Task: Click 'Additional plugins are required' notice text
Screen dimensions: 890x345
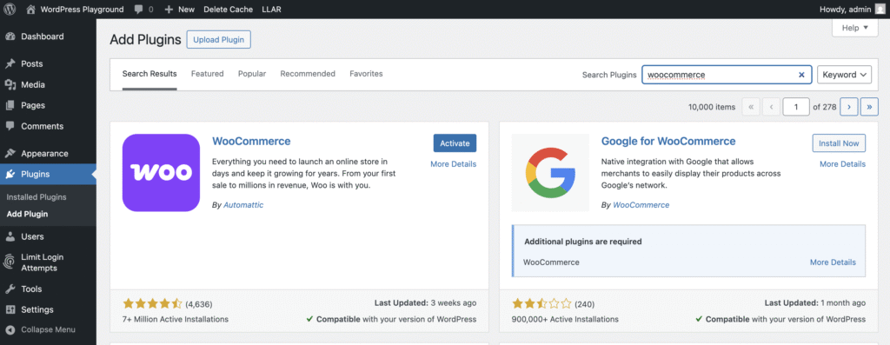Action: [583, 242]
